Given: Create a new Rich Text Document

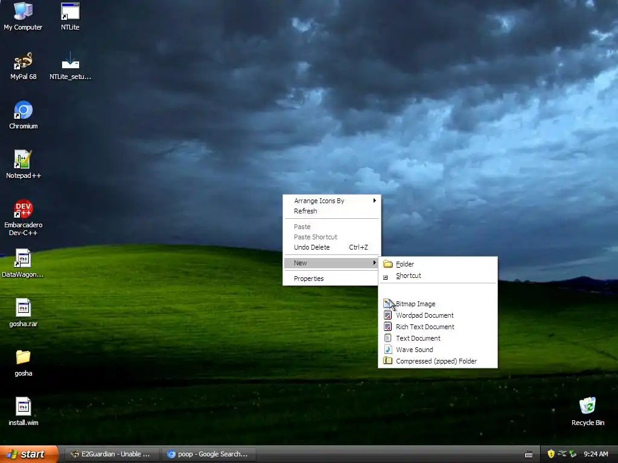Looking at the screenshot, I should coord(438,327).
